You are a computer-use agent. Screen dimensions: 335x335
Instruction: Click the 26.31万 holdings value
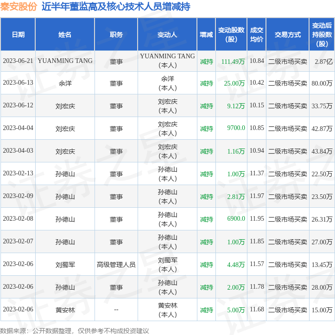tap(322, 219)
